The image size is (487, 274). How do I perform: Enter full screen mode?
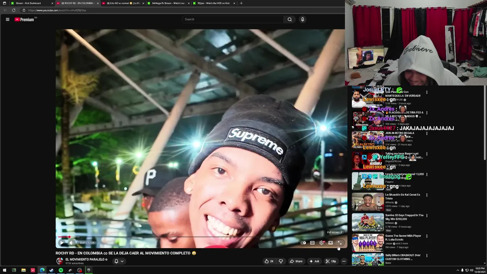[340, 243]
